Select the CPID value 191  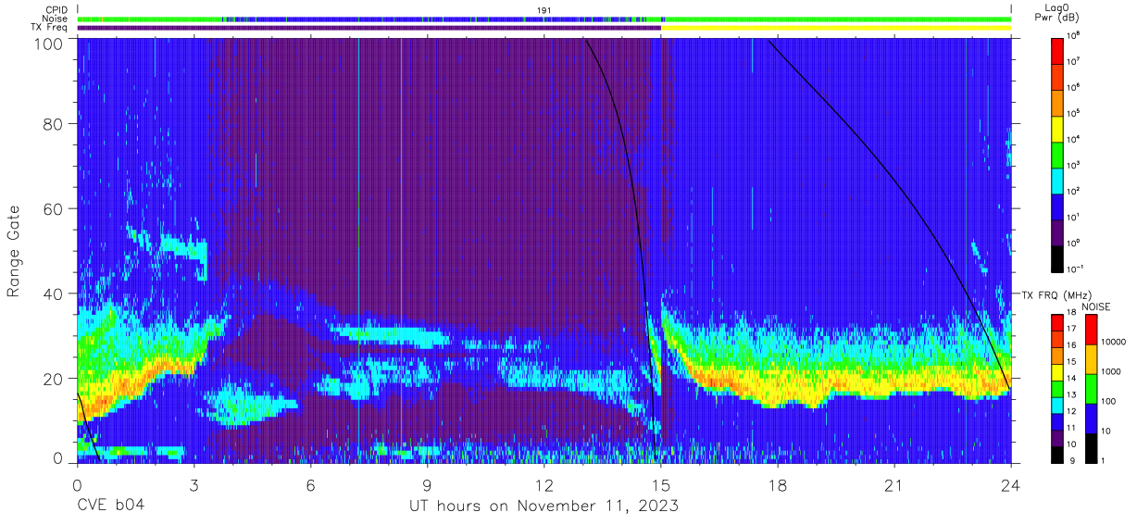click(544, 10)
